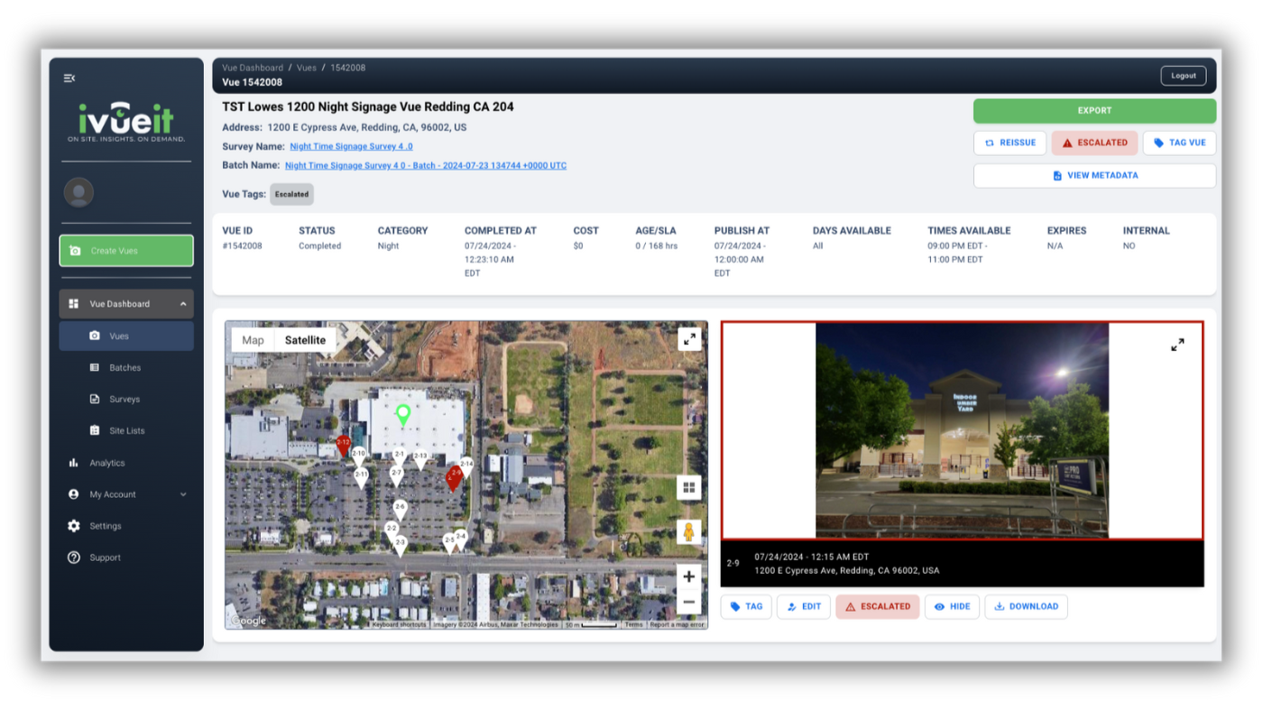This screenshot has height=710, width=1263.
Task: Toggle the photo ESCALATED button
Action: pyautogui.click(x=878, y=606)
